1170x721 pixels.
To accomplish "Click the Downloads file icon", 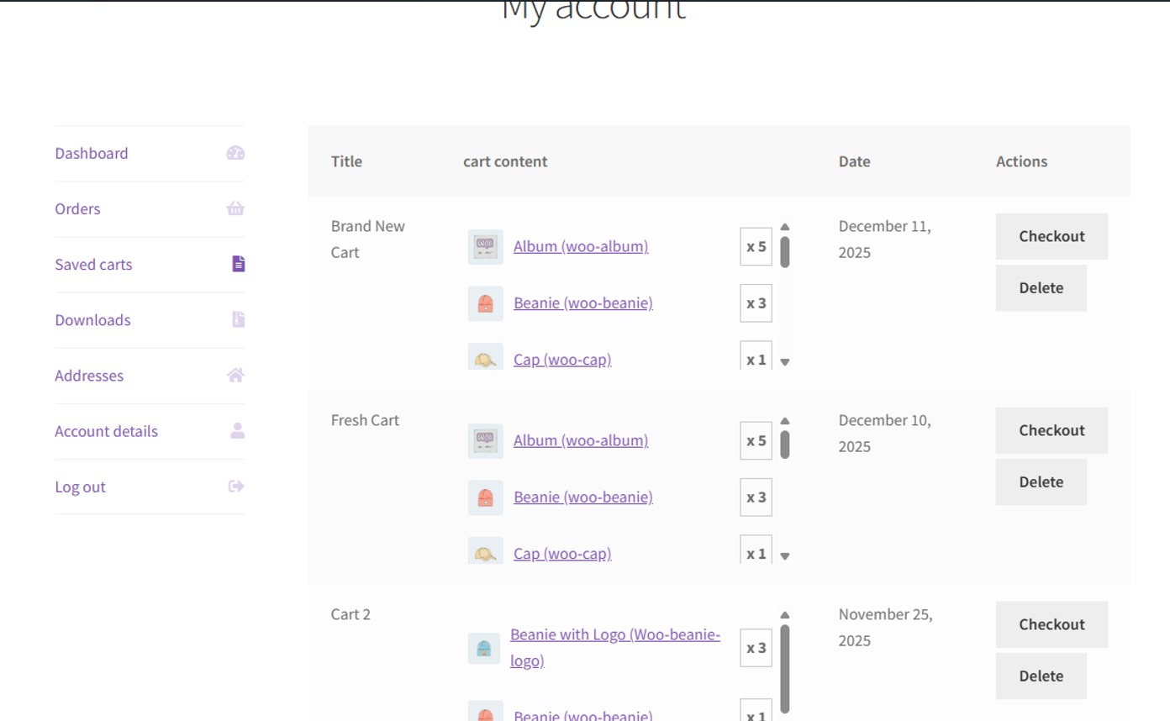I will (239, 319).
